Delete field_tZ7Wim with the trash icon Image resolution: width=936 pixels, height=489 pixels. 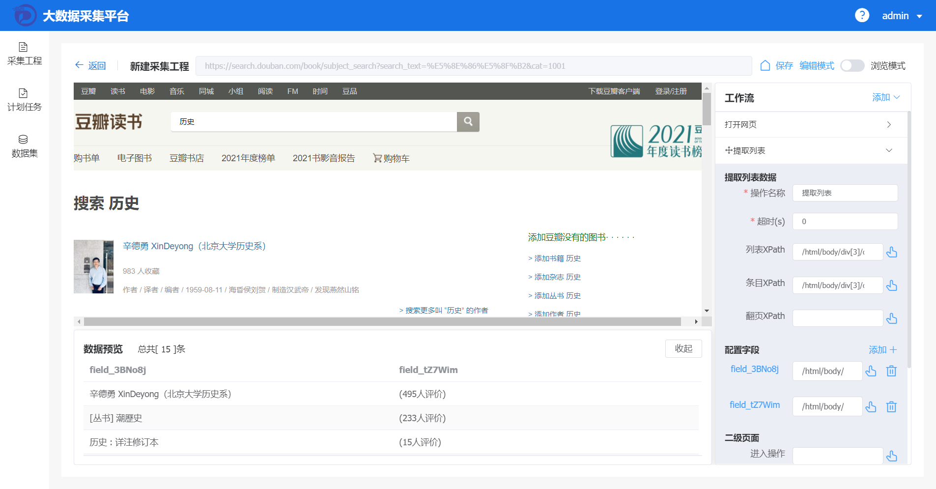point(891,406)
